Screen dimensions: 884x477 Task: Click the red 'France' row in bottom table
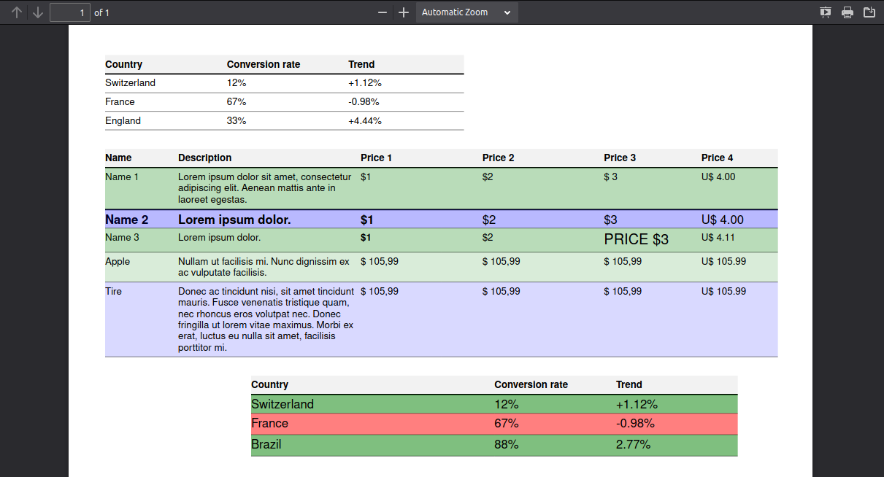[494, 424]
